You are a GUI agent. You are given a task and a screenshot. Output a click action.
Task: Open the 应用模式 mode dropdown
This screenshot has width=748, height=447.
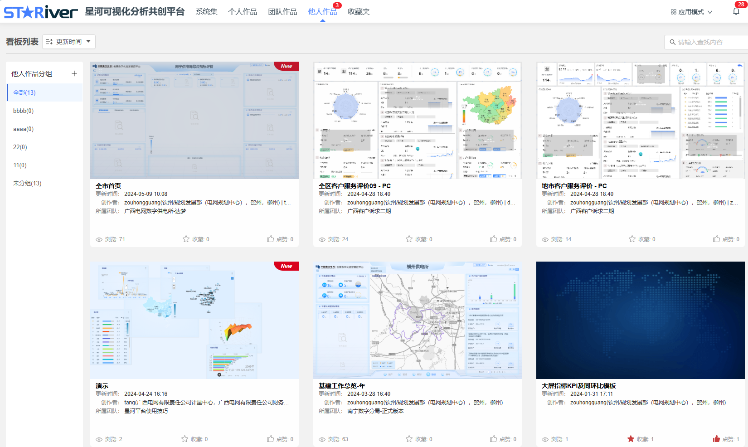point(691,12)
